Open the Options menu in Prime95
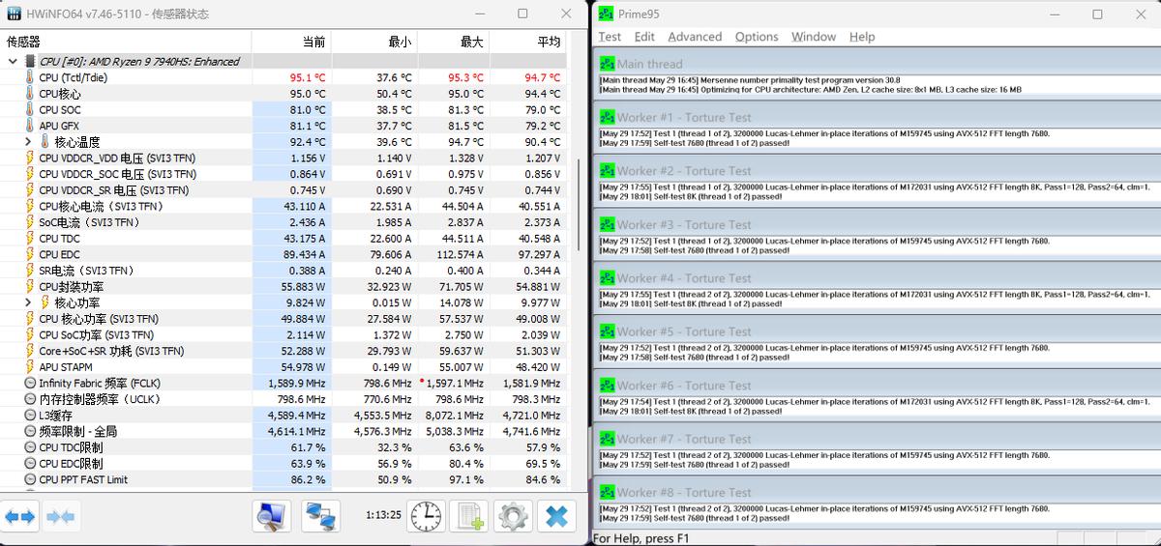The image size is (1161, 546). pos(757,37)
